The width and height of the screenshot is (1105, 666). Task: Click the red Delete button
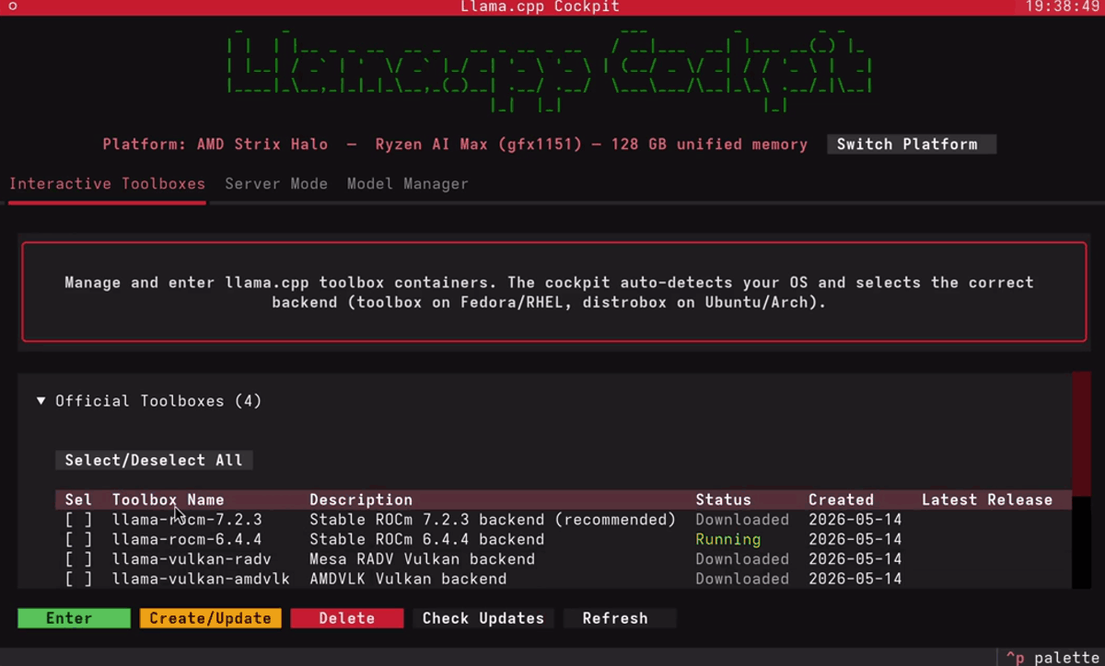point(347,618)
